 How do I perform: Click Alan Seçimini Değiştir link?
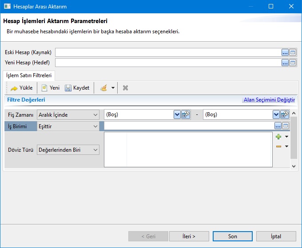click(269, 100)
